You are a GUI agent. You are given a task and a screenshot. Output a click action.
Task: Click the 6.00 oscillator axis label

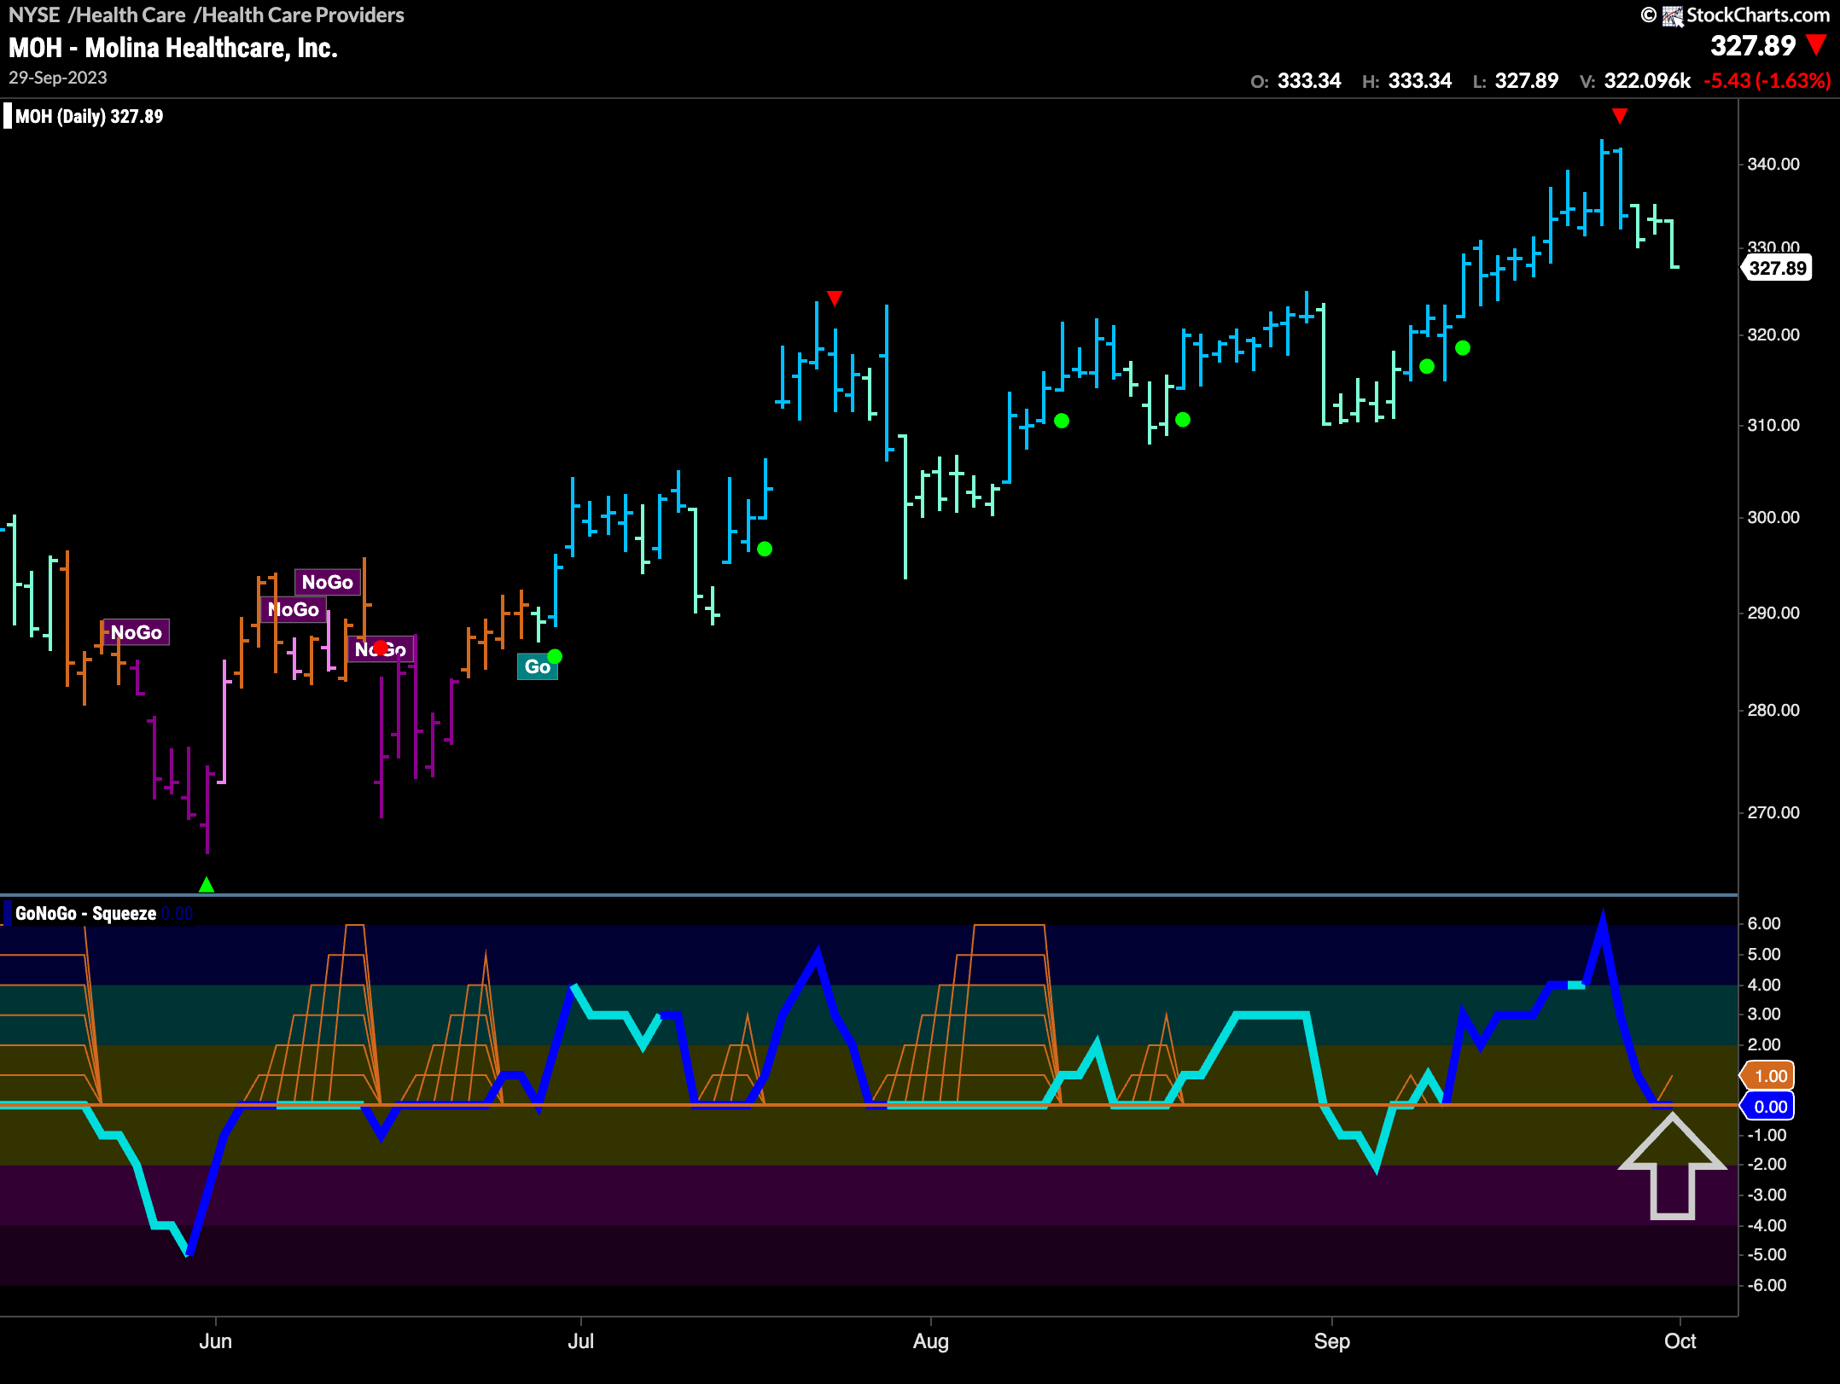tap(1764, 923)
